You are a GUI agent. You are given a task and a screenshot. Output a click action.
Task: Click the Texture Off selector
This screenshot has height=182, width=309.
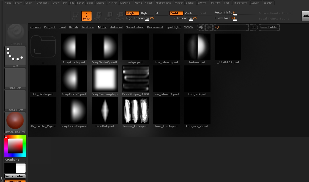pyautogui.click(x=15, y=100)
